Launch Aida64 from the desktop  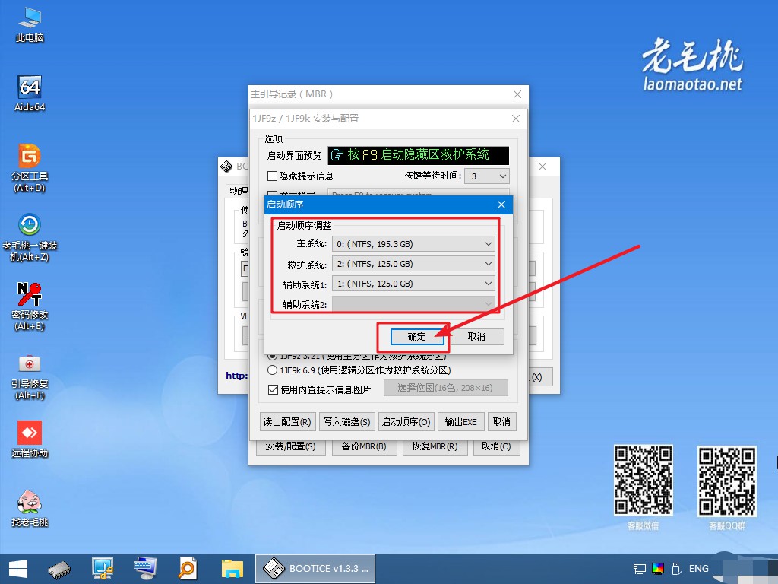(30, 94)
